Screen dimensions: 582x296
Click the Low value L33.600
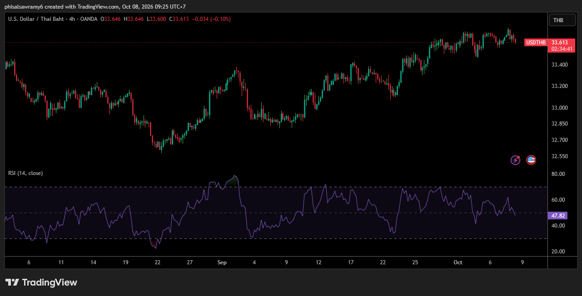[156, 19]
